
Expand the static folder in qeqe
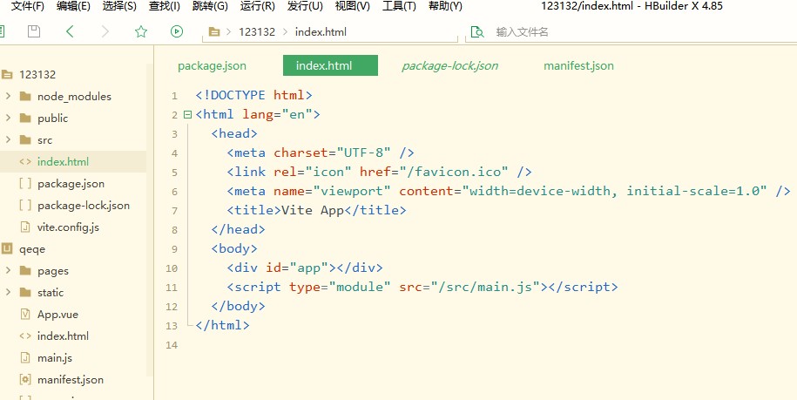(x=8, y=293)
